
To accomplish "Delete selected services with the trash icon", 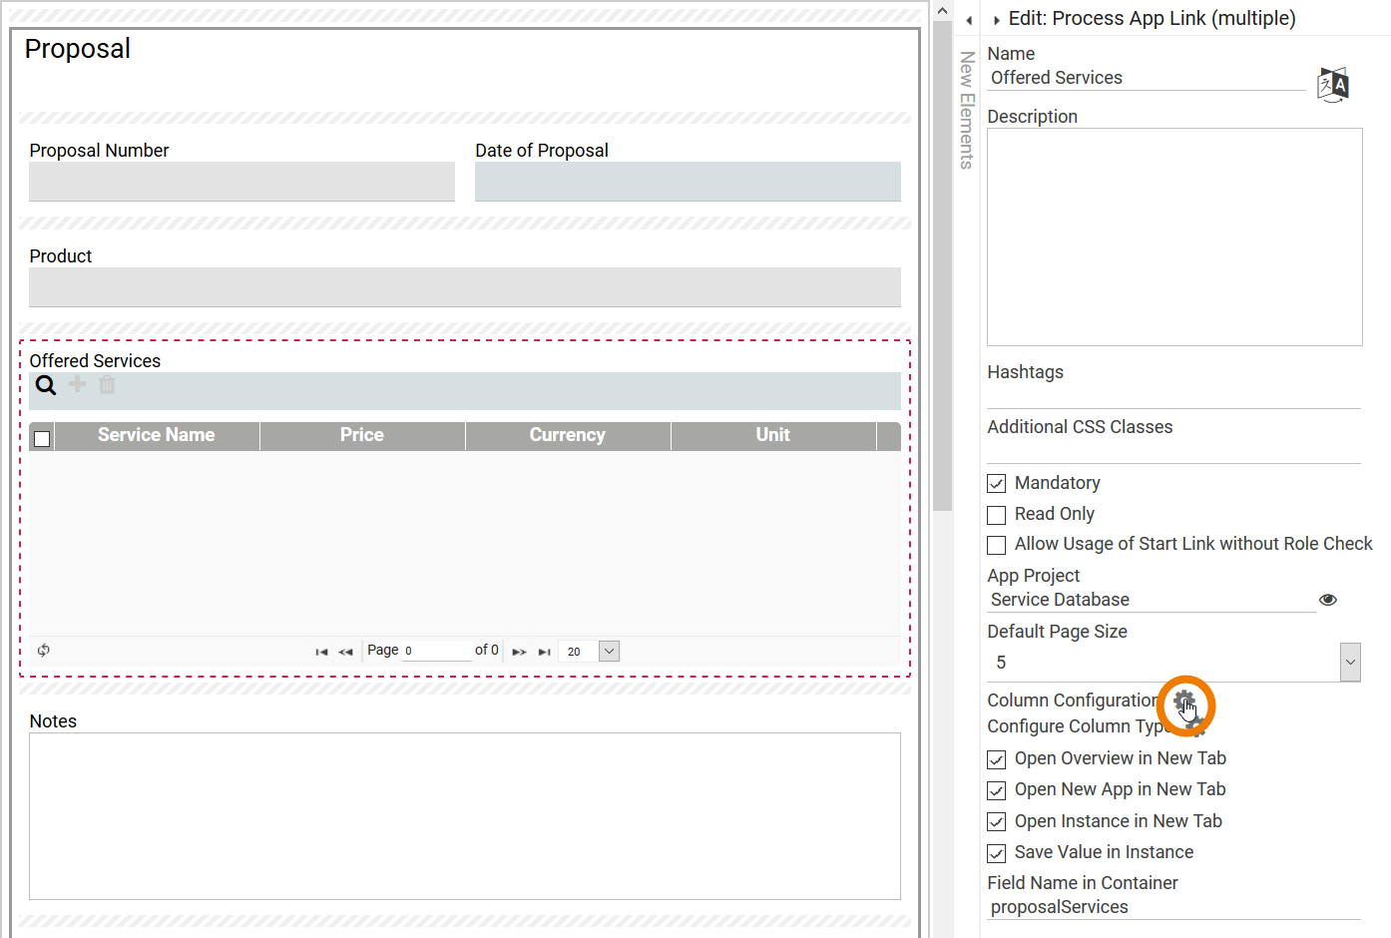I will click(106, 385).
